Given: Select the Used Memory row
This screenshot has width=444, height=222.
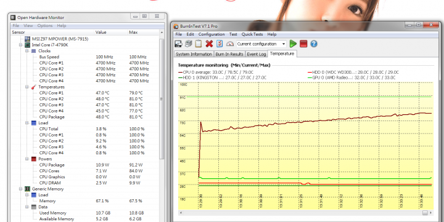Looking at the screenshot, I should tap(85, 213).
